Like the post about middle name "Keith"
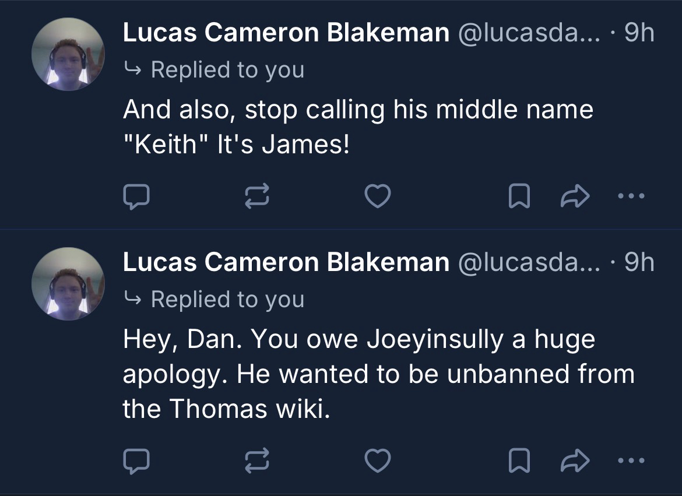 [x=377, y=197]
